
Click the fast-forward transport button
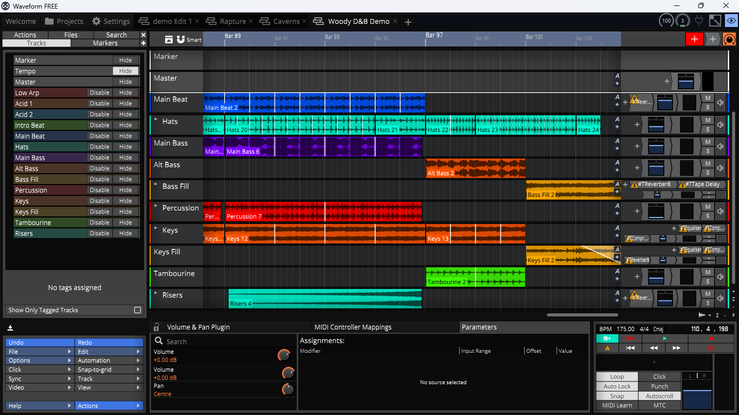click(x=676, y=348)
